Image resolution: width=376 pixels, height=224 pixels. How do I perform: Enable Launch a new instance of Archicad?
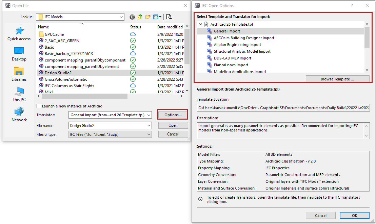(x=39, y=106)
